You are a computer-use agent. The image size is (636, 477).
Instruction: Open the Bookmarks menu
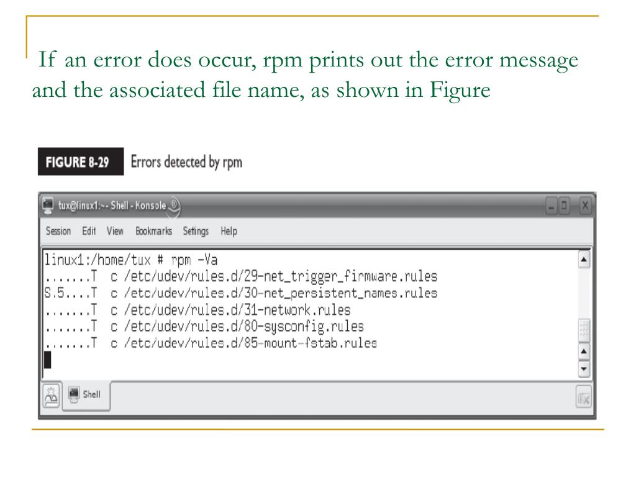[154, 231]
